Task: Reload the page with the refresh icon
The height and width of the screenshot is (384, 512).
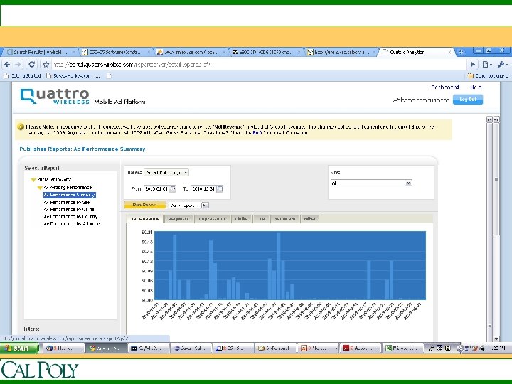Action: [x=32, y=65]
